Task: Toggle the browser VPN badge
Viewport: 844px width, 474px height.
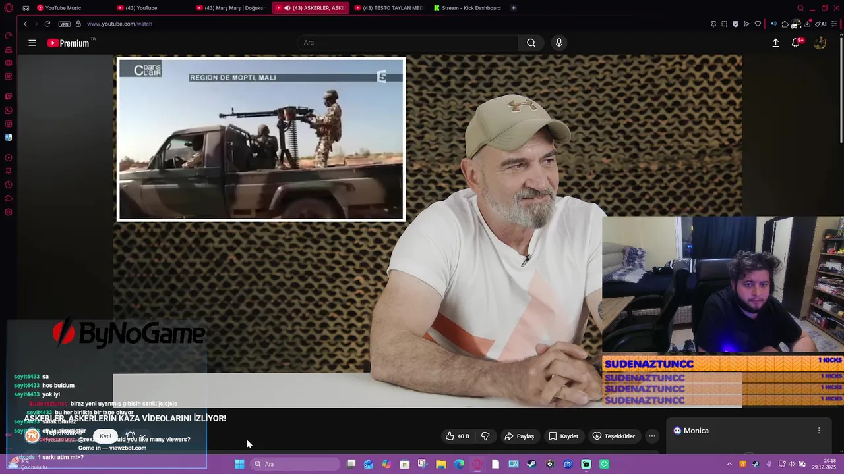Action: [x=64, y=24]
